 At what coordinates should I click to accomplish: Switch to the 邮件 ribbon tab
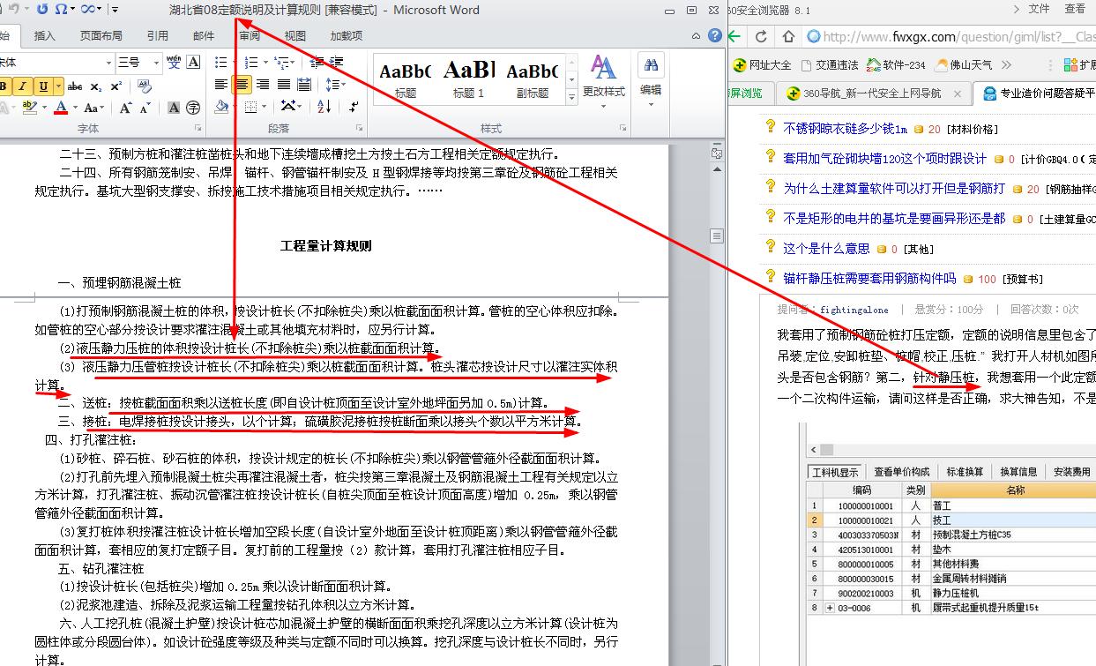(x=204, y=36)
